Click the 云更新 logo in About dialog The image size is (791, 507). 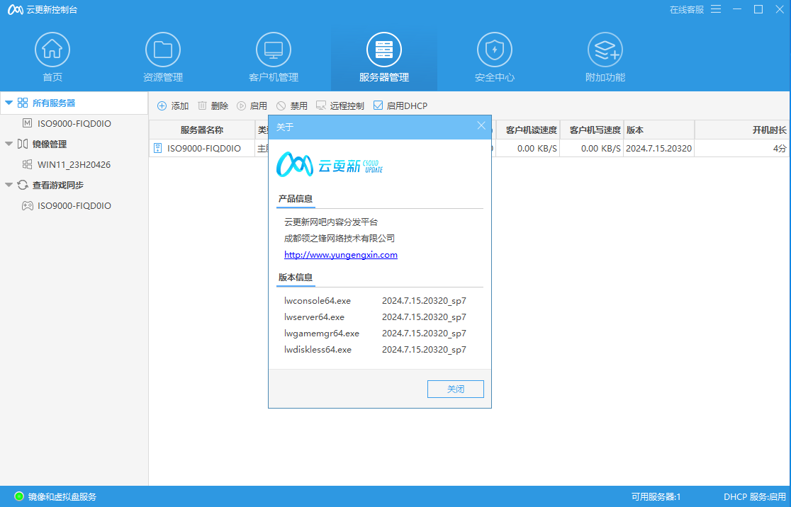pos(330,164)
